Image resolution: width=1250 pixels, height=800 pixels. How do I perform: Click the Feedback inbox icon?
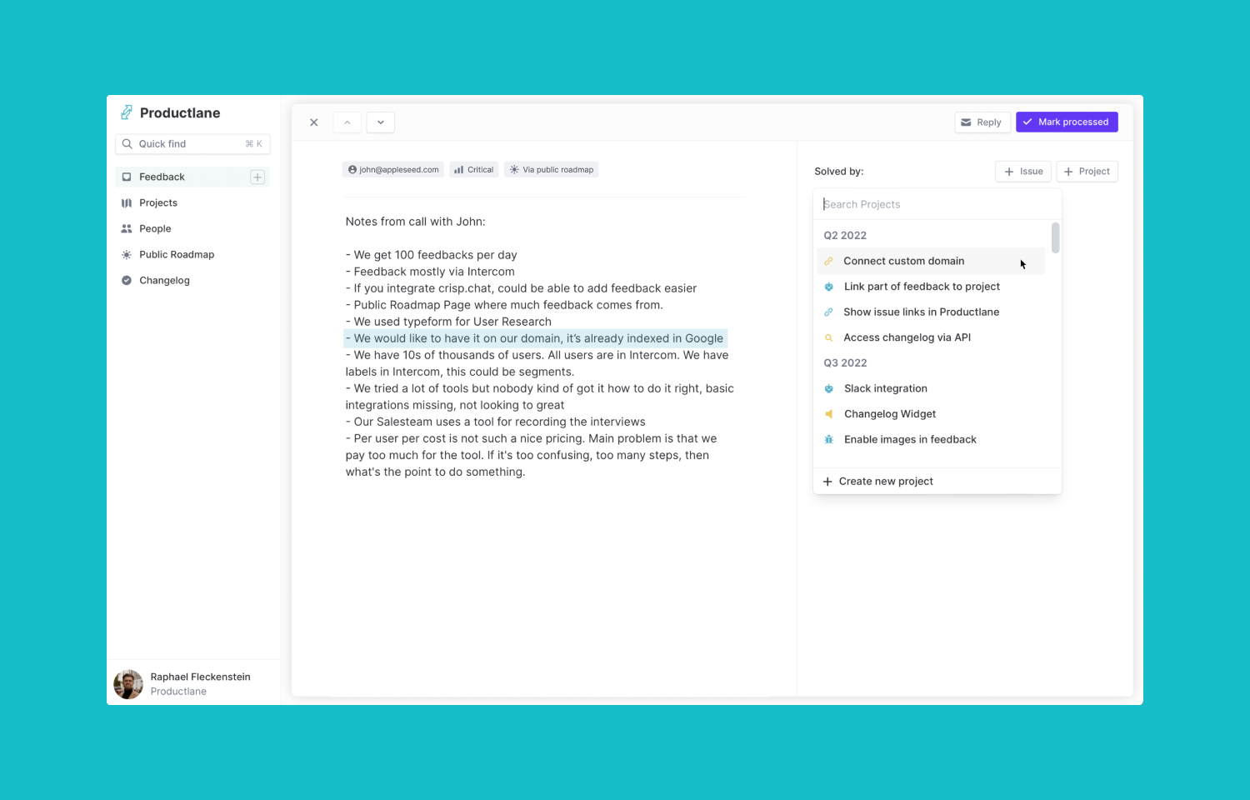point(127,177)
